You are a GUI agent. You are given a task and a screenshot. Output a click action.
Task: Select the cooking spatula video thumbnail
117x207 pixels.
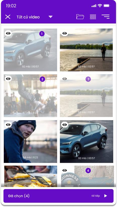click(31, 176)
